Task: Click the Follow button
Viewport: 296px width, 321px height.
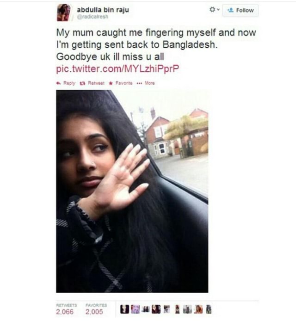Action: click(x=240, y=10)
